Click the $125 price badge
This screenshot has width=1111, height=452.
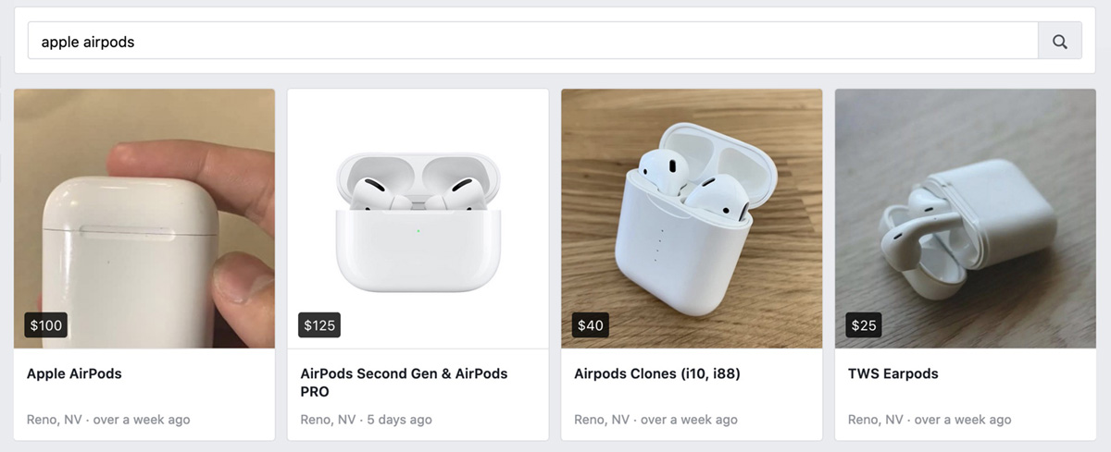coord(319,325)
